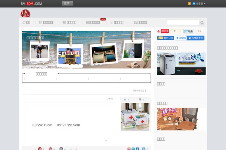The height and width of the screenshot is (150, 226).
Task: Click the 邮件订阅 email subscribe button
Action: click(165, 38)
